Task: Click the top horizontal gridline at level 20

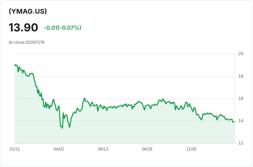Action: pos(124,54)
